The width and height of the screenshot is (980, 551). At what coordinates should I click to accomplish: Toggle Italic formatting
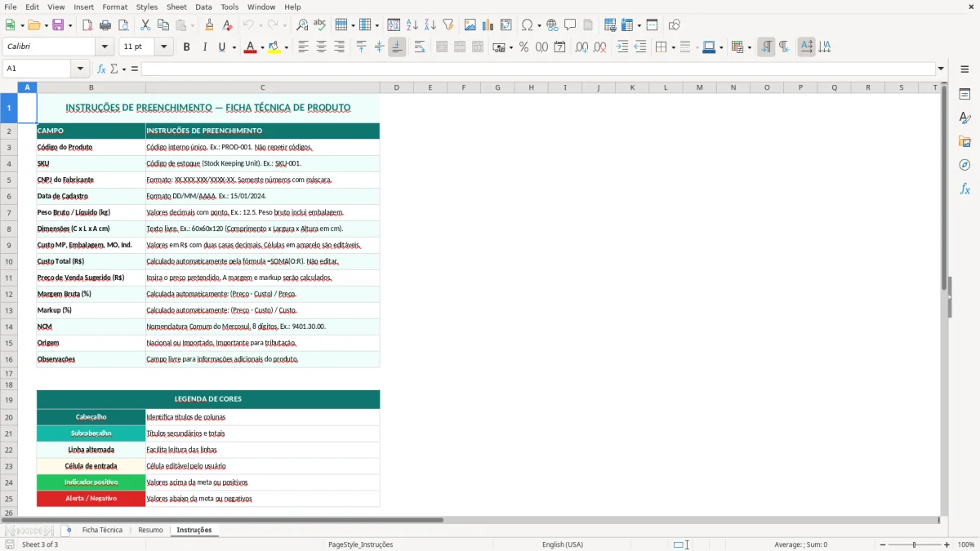pyautogui.click(x=204, y=47)
